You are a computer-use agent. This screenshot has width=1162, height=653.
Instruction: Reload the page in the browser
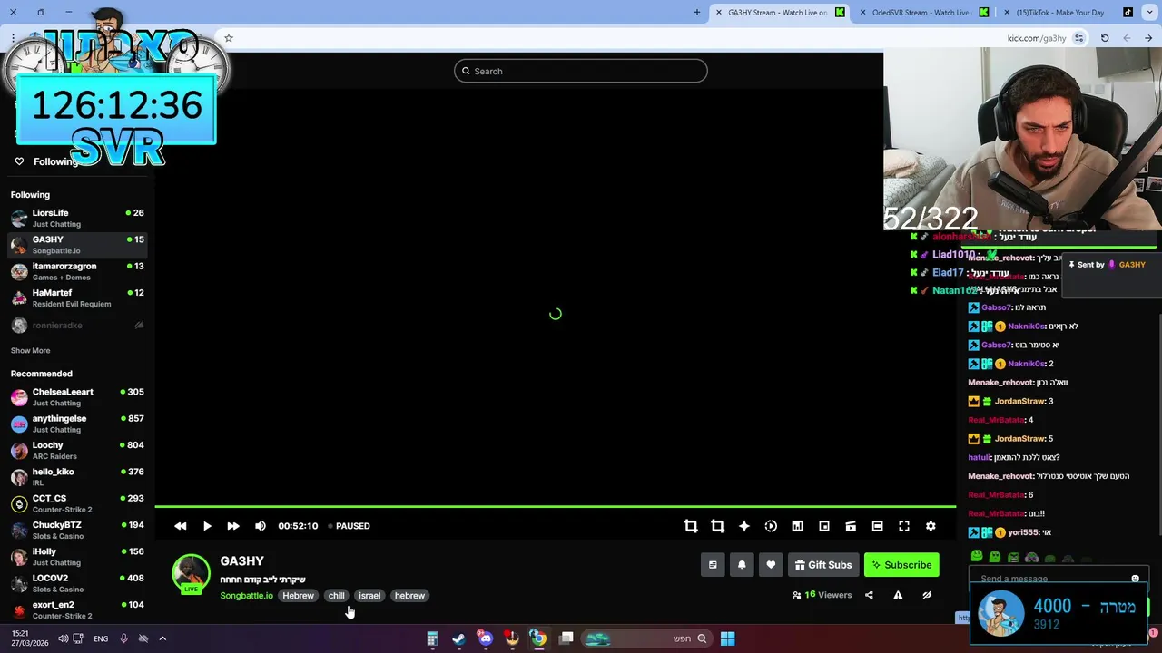coord(1105,38)
